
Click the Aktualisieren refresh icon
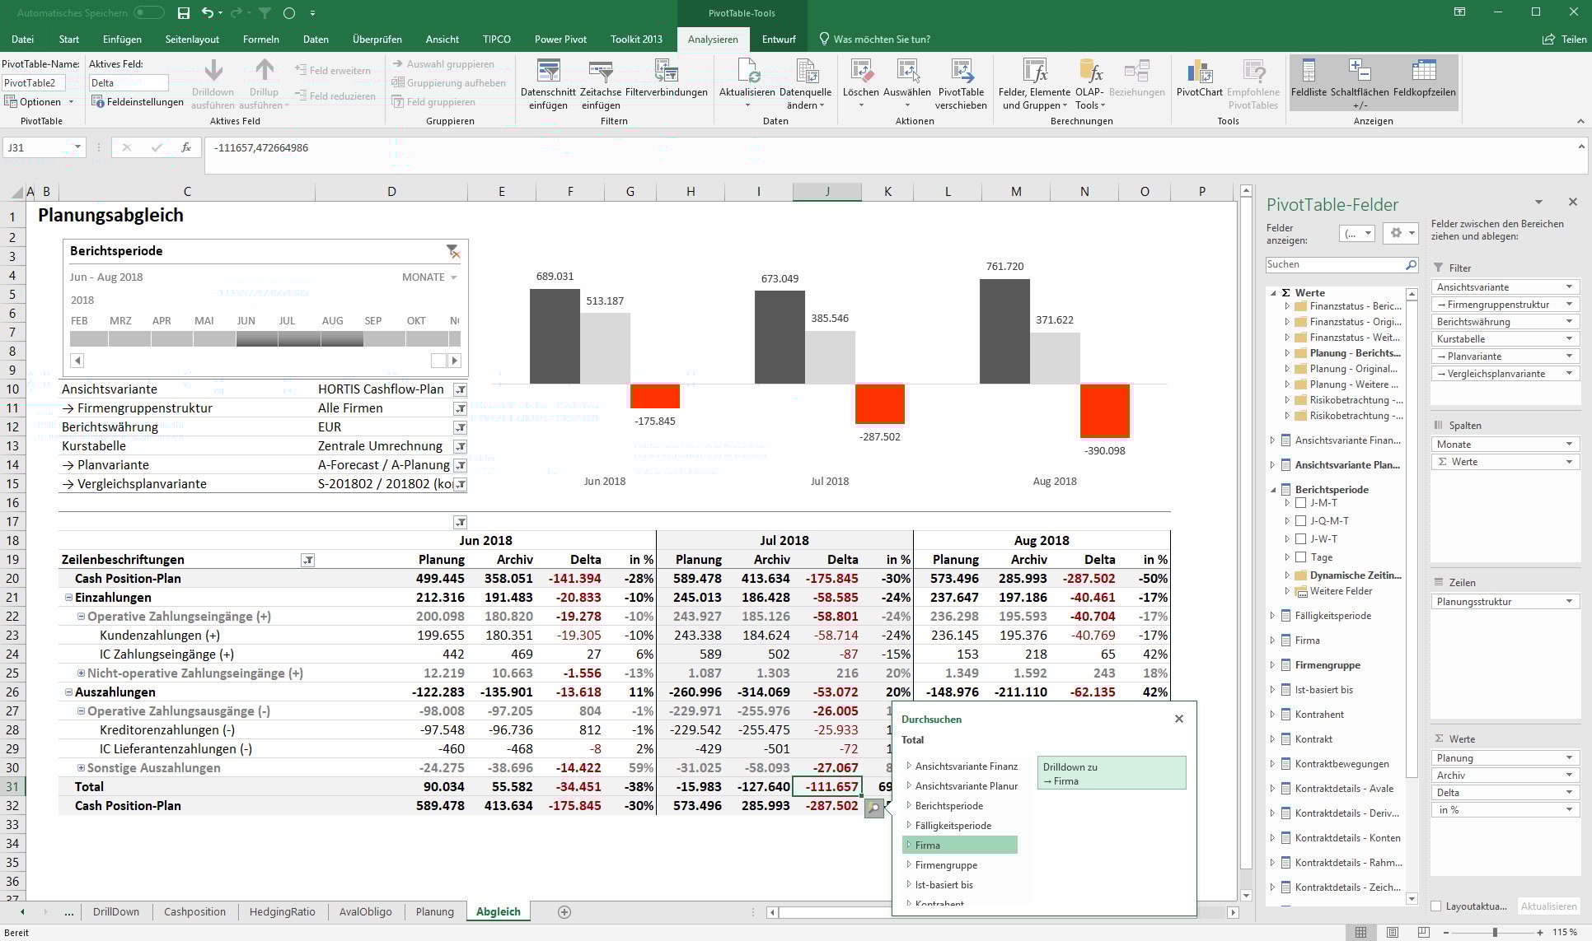coord(747,72)
